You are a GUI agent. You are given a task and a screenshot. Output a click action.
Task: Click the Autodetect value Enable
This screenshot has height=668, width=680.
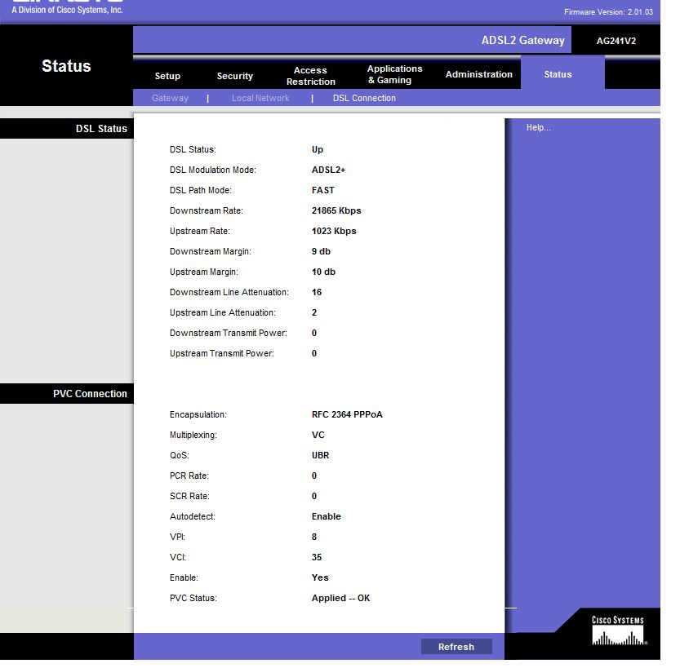coord(327,516)
